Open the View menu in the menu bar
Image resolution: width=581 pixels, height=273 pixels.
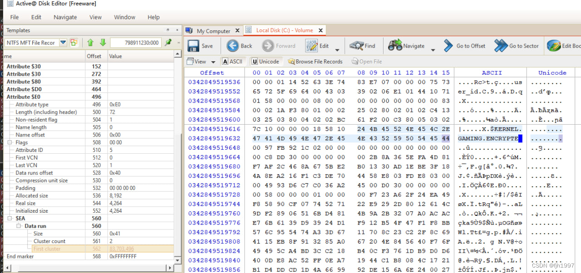coord(95,17)
